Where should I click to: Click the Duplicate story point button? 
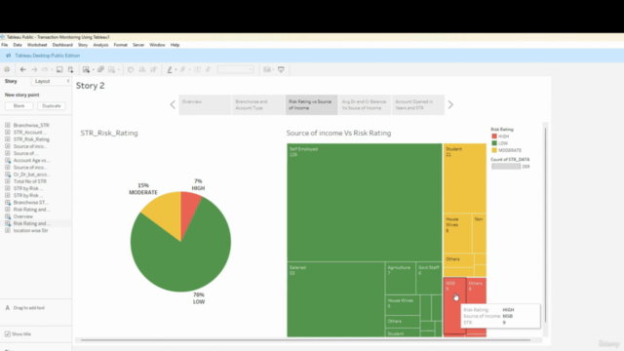pos(52,106)
